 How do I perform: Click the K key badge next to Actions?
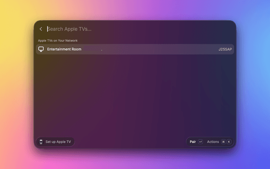[x=229, y=142]
